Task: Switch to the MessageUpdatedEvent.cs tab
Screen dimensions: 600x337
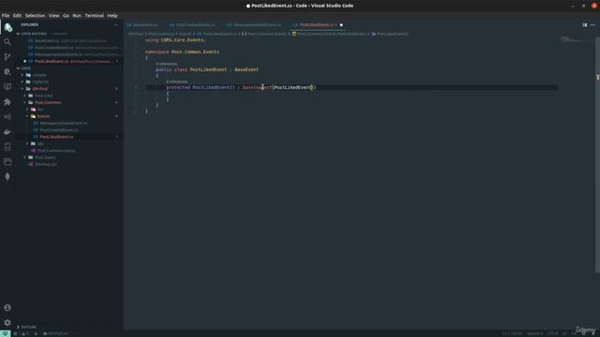Action: pos(257,25)
